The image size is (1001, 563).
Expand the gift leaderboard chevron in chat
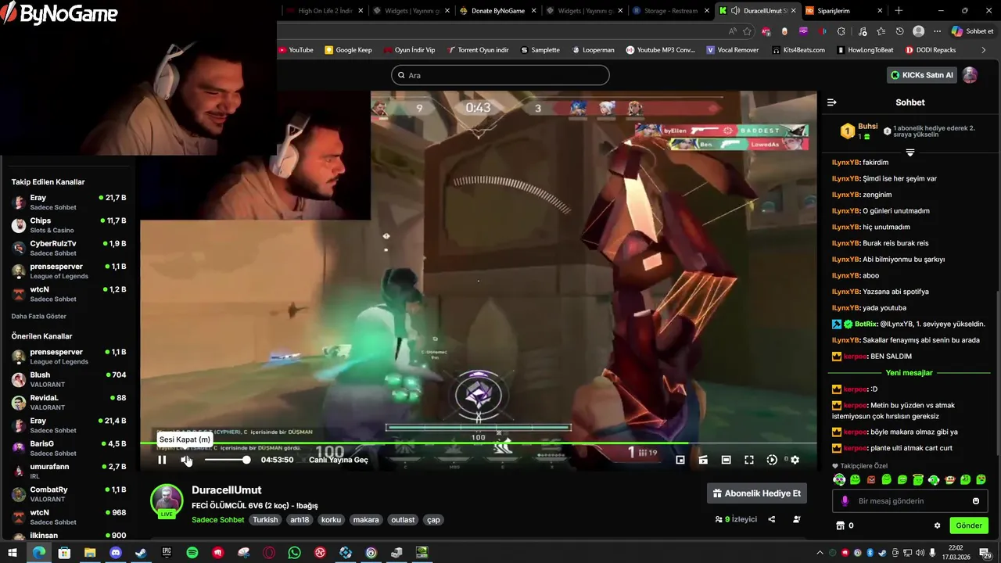point(910,152)
